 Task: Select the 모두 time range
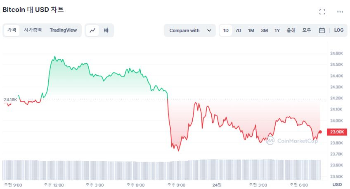tap(307, 30)
